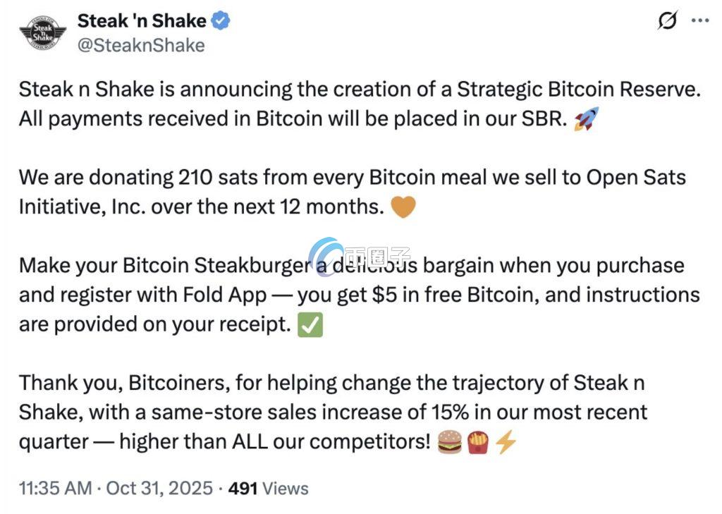Open the Steak 'n Shake display name link
The width and height of the screenshot is (722, 514).
pos(141,21)
